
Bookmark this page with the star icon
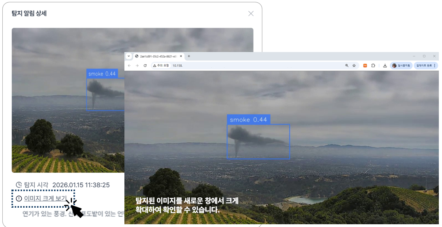click(x=354, y=65)
